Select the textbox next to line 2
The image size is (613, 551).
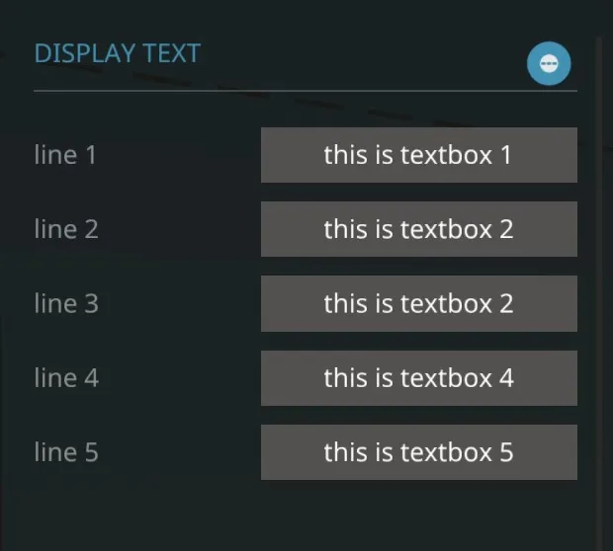tap(418, 229)
